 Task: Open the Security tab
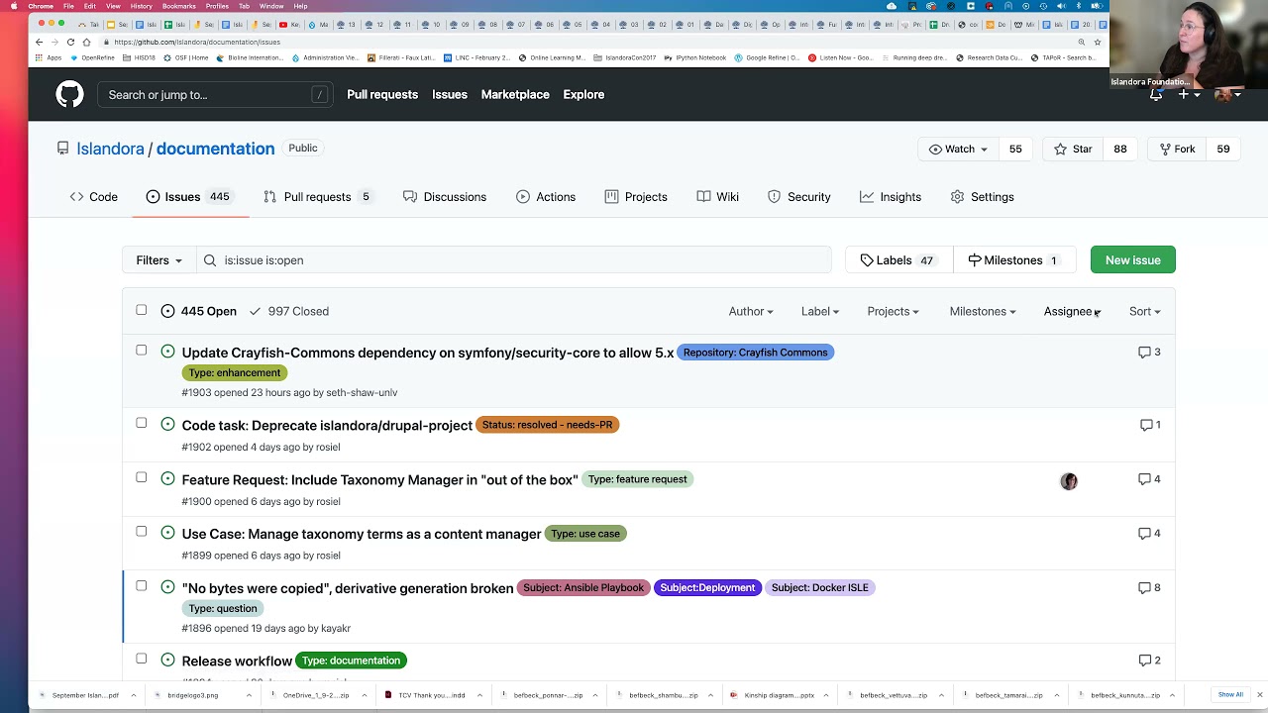(799, 197)
